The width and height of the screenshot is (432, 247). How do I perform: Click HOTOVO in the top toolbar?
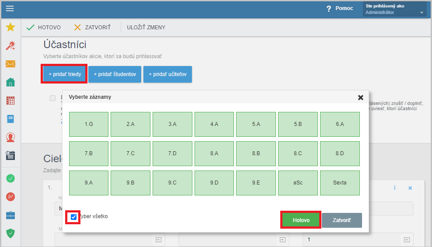coord(44,28)
